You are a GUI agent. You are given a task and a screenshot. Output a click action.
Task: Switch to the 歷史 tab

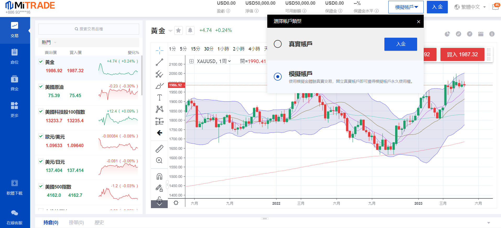pyautogui.click(x=99, y=223)
